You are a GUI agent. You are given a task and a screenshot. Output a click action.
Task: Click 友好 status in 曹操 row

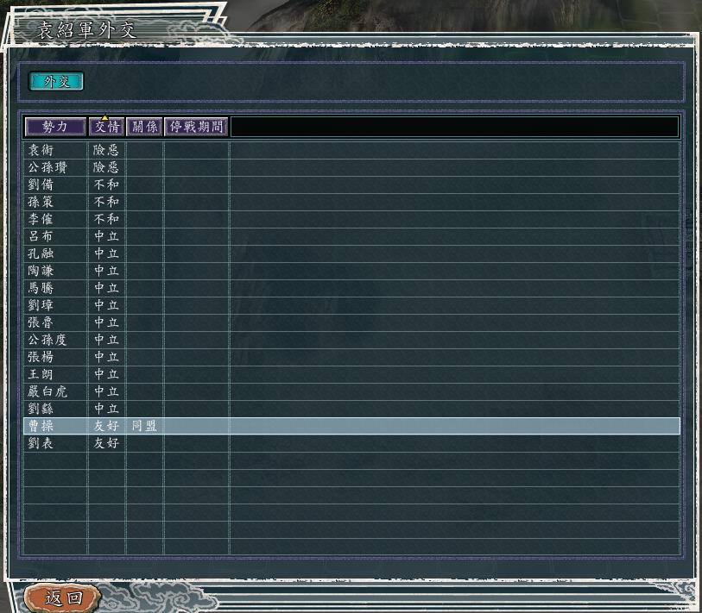tap(106, 426)
